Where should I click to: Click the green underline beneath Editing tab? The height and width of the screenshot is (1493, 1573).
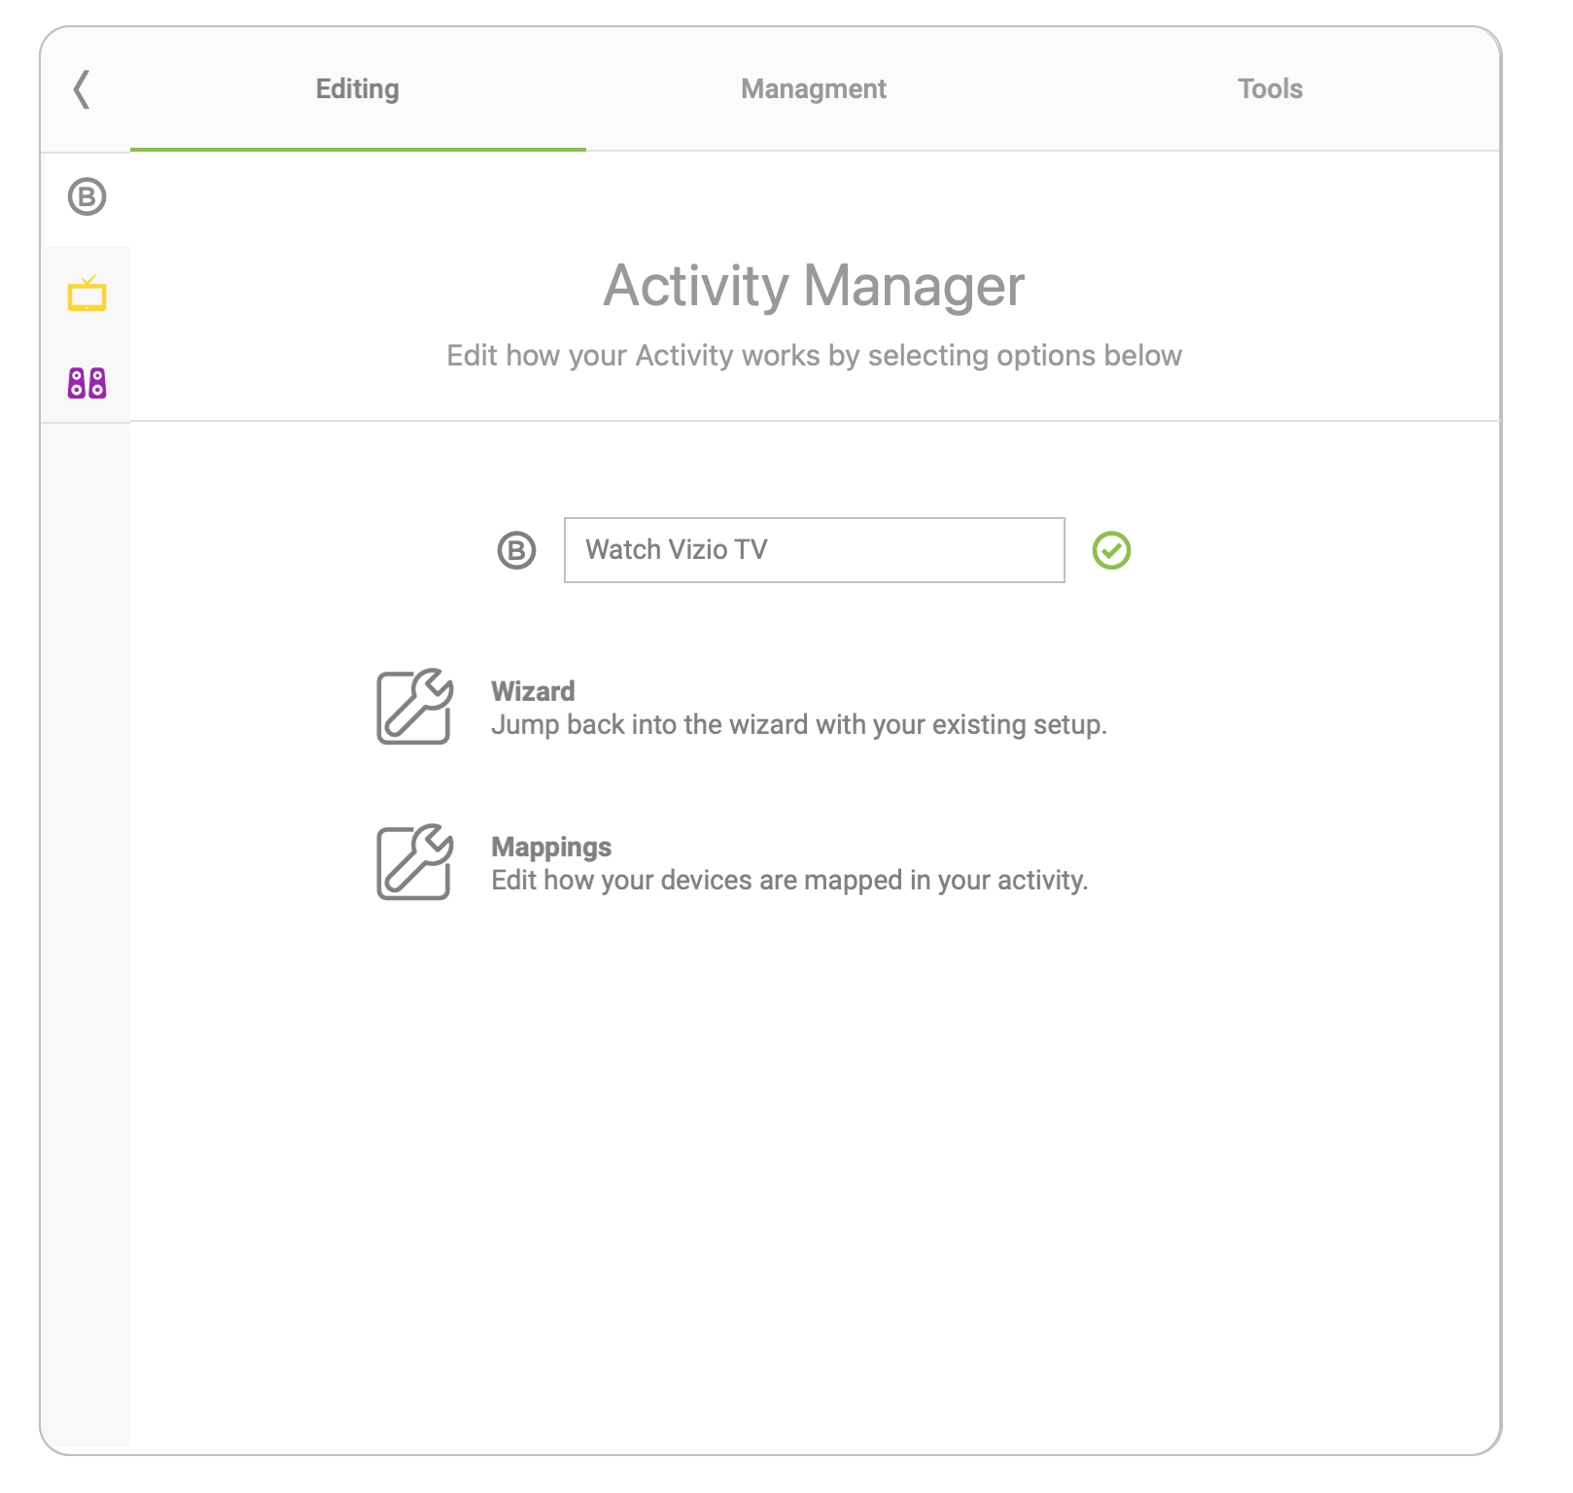click(x=357, y=149)
